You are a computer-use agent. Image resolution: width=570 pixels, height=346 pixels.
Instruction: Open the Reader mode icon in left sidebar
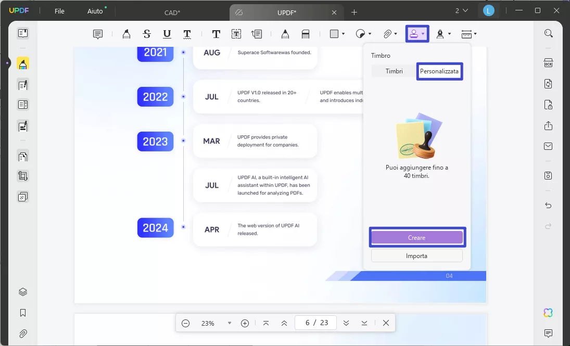pos(23,33)
